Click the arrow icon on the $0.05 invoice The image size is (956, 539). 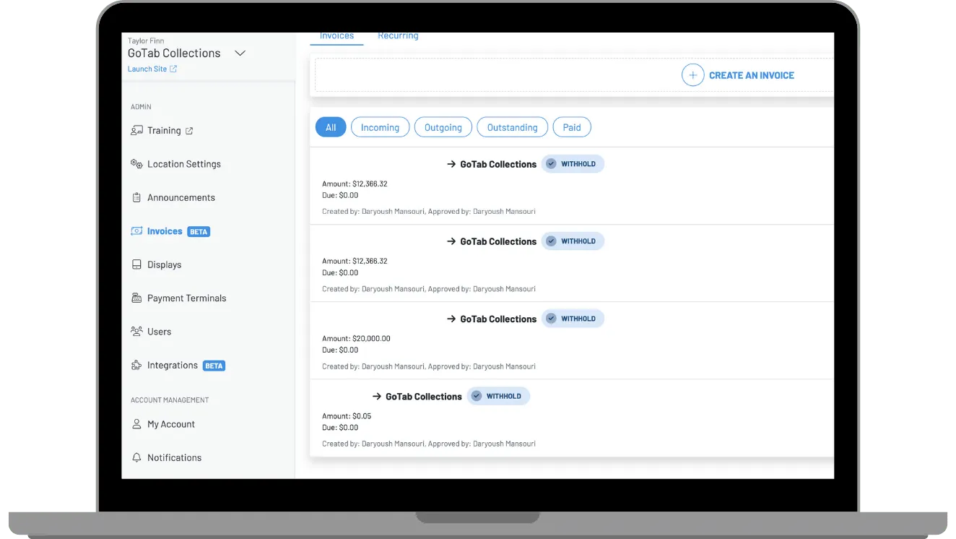(x=376, y=397)
